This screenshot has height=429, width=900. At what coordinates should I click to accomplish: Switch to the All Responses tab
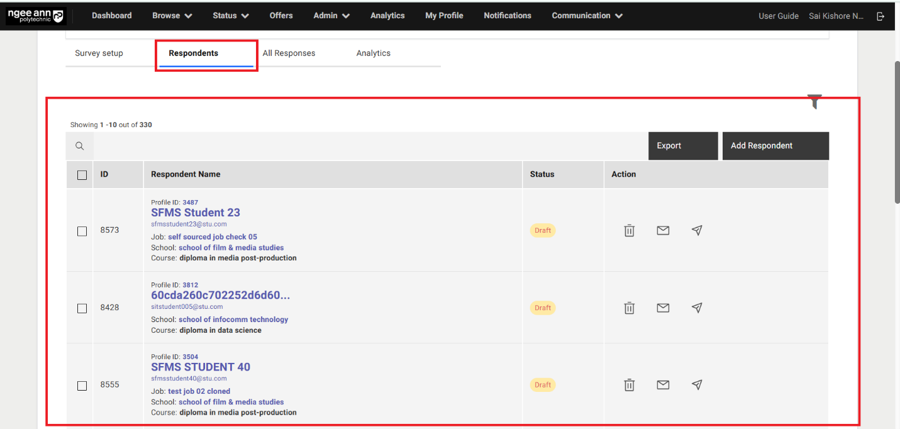pyautogui.click(x=289, y=53)
